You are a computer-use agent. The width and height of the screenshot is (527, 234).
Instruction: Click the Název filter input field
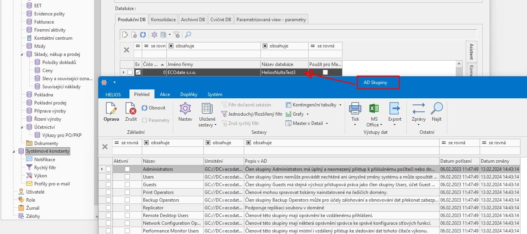173,150
